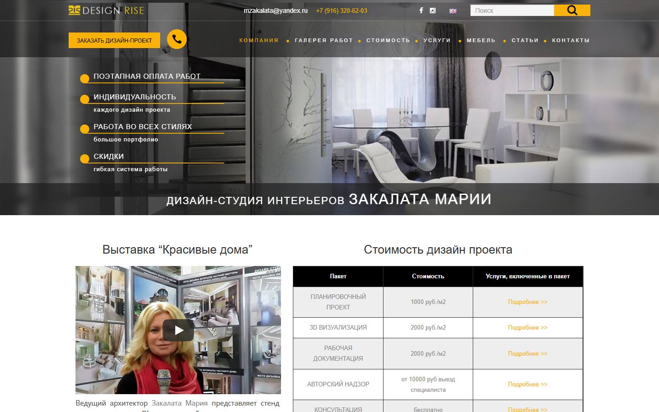Open the Мебель menu item

pos(481,40)
